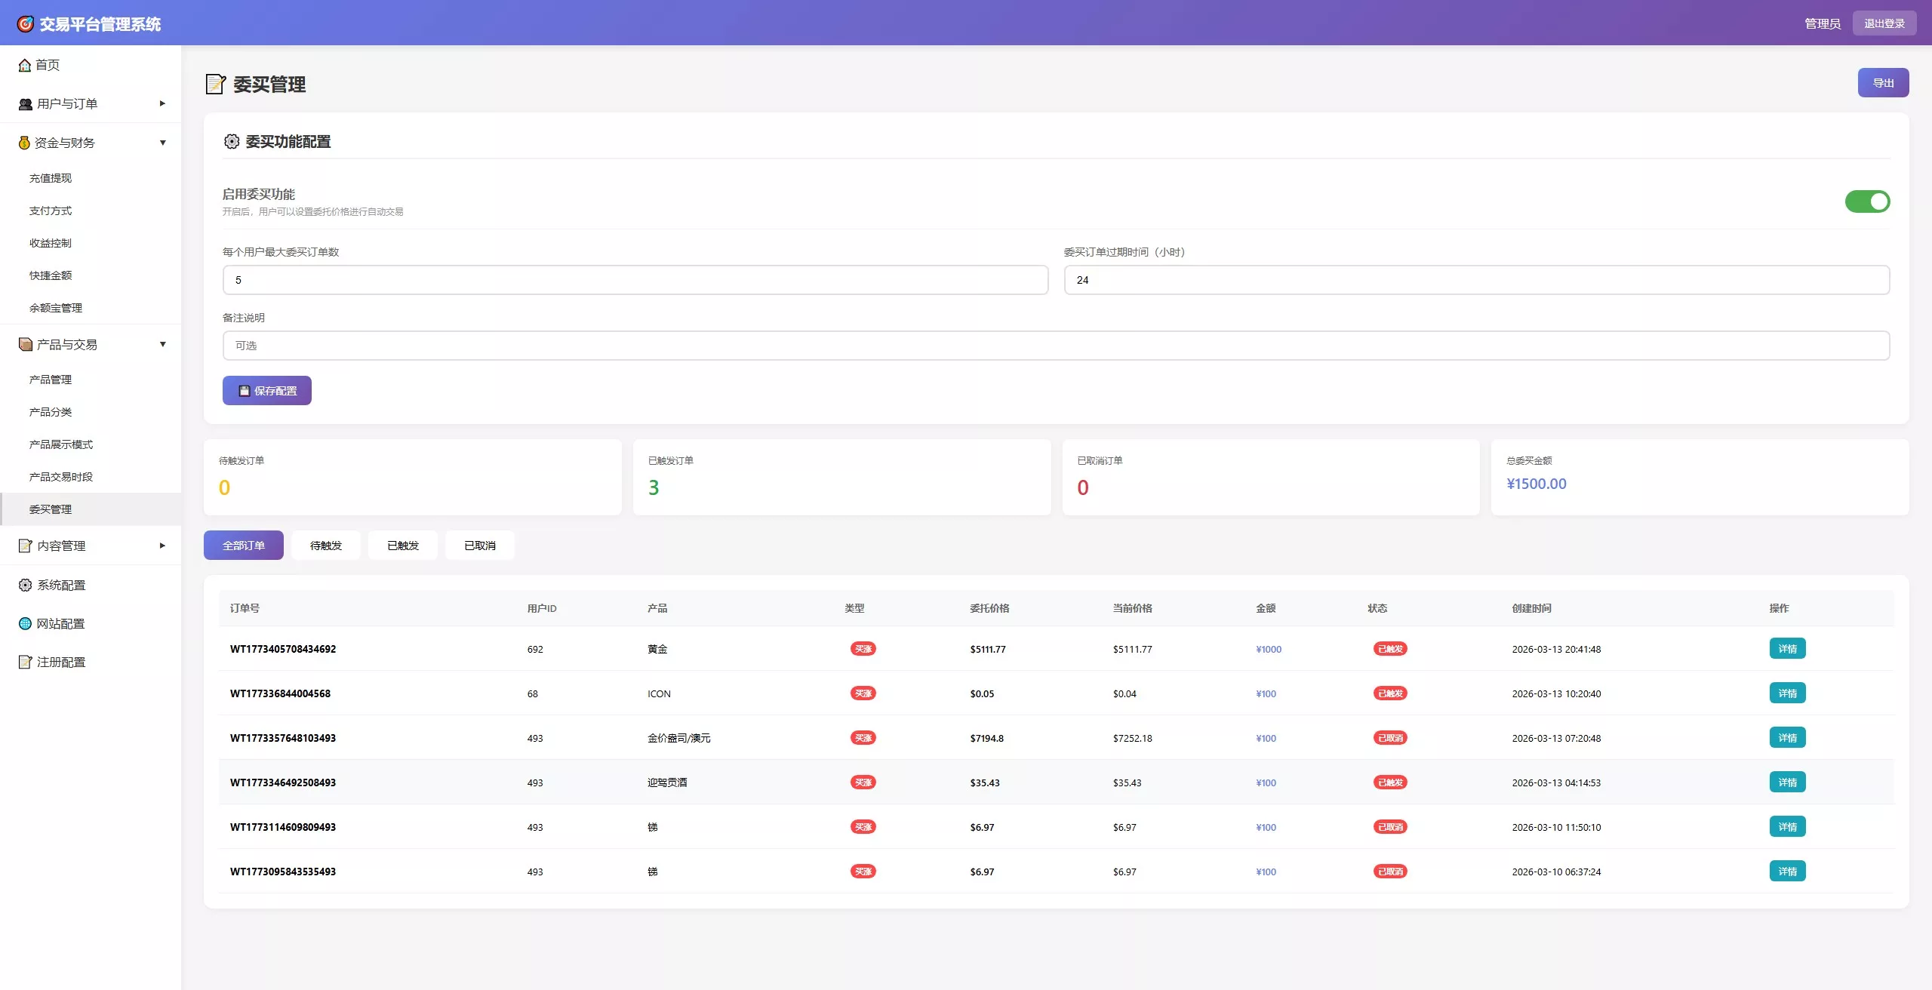
Task: Click the target logo in the header
Action: 26,24
